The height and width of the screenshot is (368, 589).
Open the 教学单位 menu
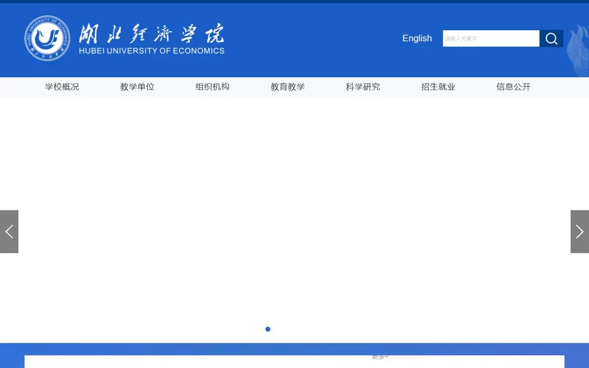click(137, 86)
